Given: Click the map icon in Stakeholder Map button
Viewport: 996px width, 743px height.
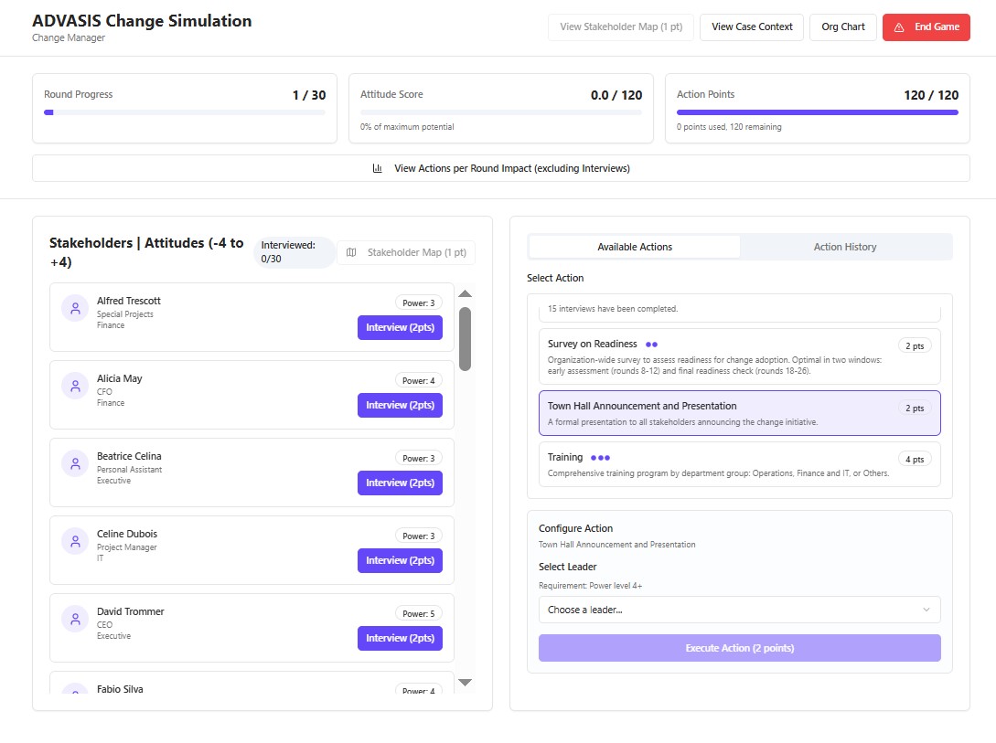Looking at the screenshot, I should (351, 252).
